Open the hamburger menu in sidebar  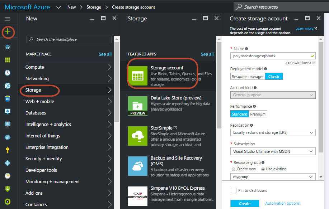[7, 19]
